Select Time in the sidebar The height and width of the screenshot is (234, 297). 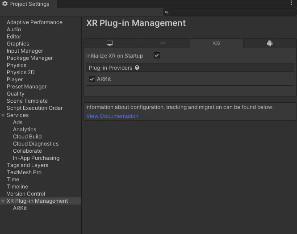click(13, 180)
